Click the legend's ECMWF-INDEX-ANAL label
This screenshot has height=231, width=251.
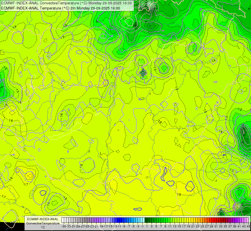coord(43,219)
